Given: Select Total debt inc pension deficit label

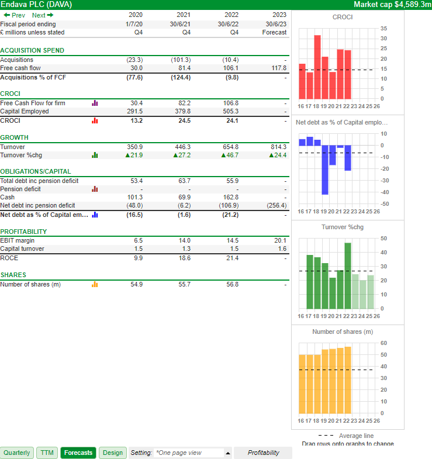Looking at the screenshot, I should (39, 181).
